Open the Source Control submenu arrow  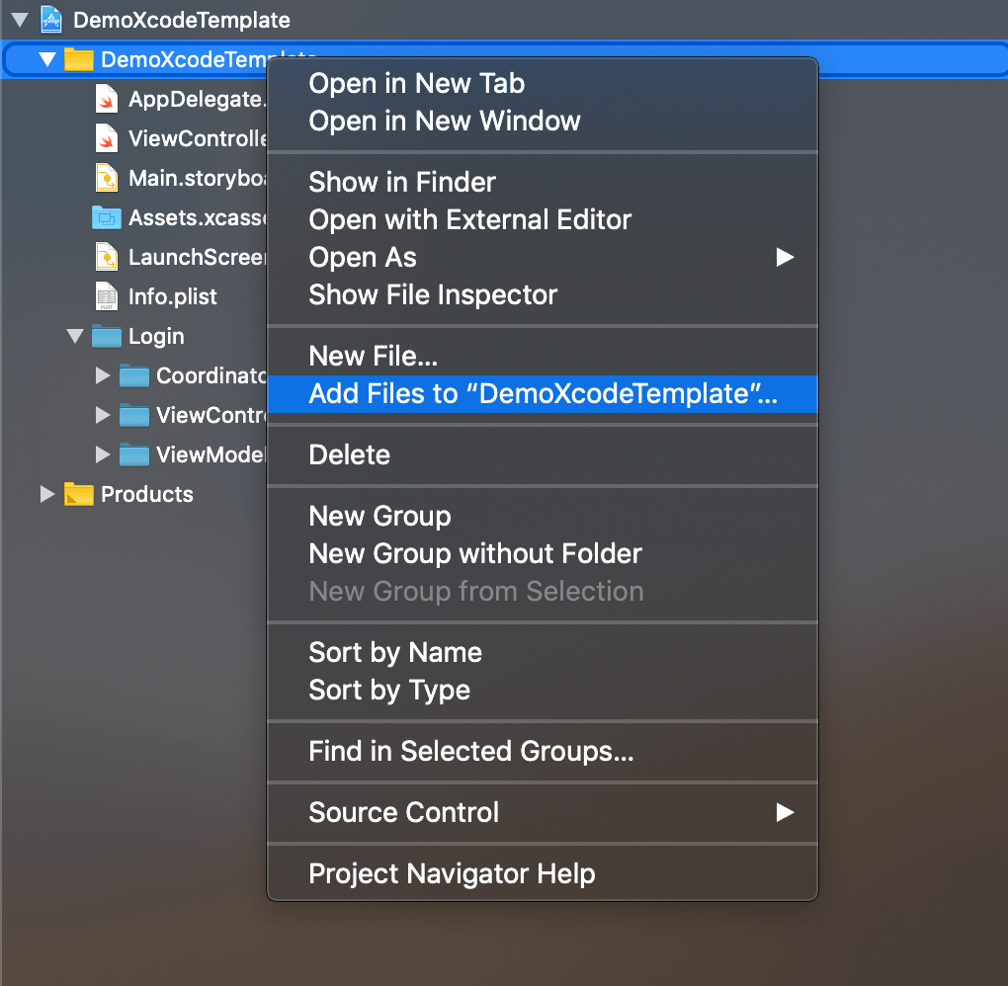click(785, 812)
